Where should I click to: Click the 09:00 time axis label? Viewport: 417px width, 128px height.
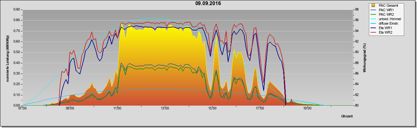click(x=70, y=108)
